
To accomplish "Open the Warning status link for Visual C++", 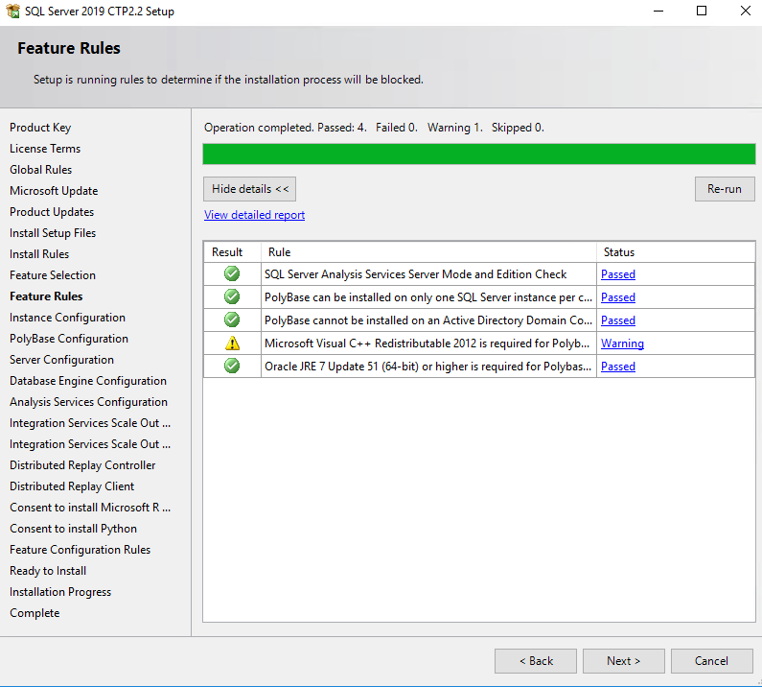I will 622,343.
